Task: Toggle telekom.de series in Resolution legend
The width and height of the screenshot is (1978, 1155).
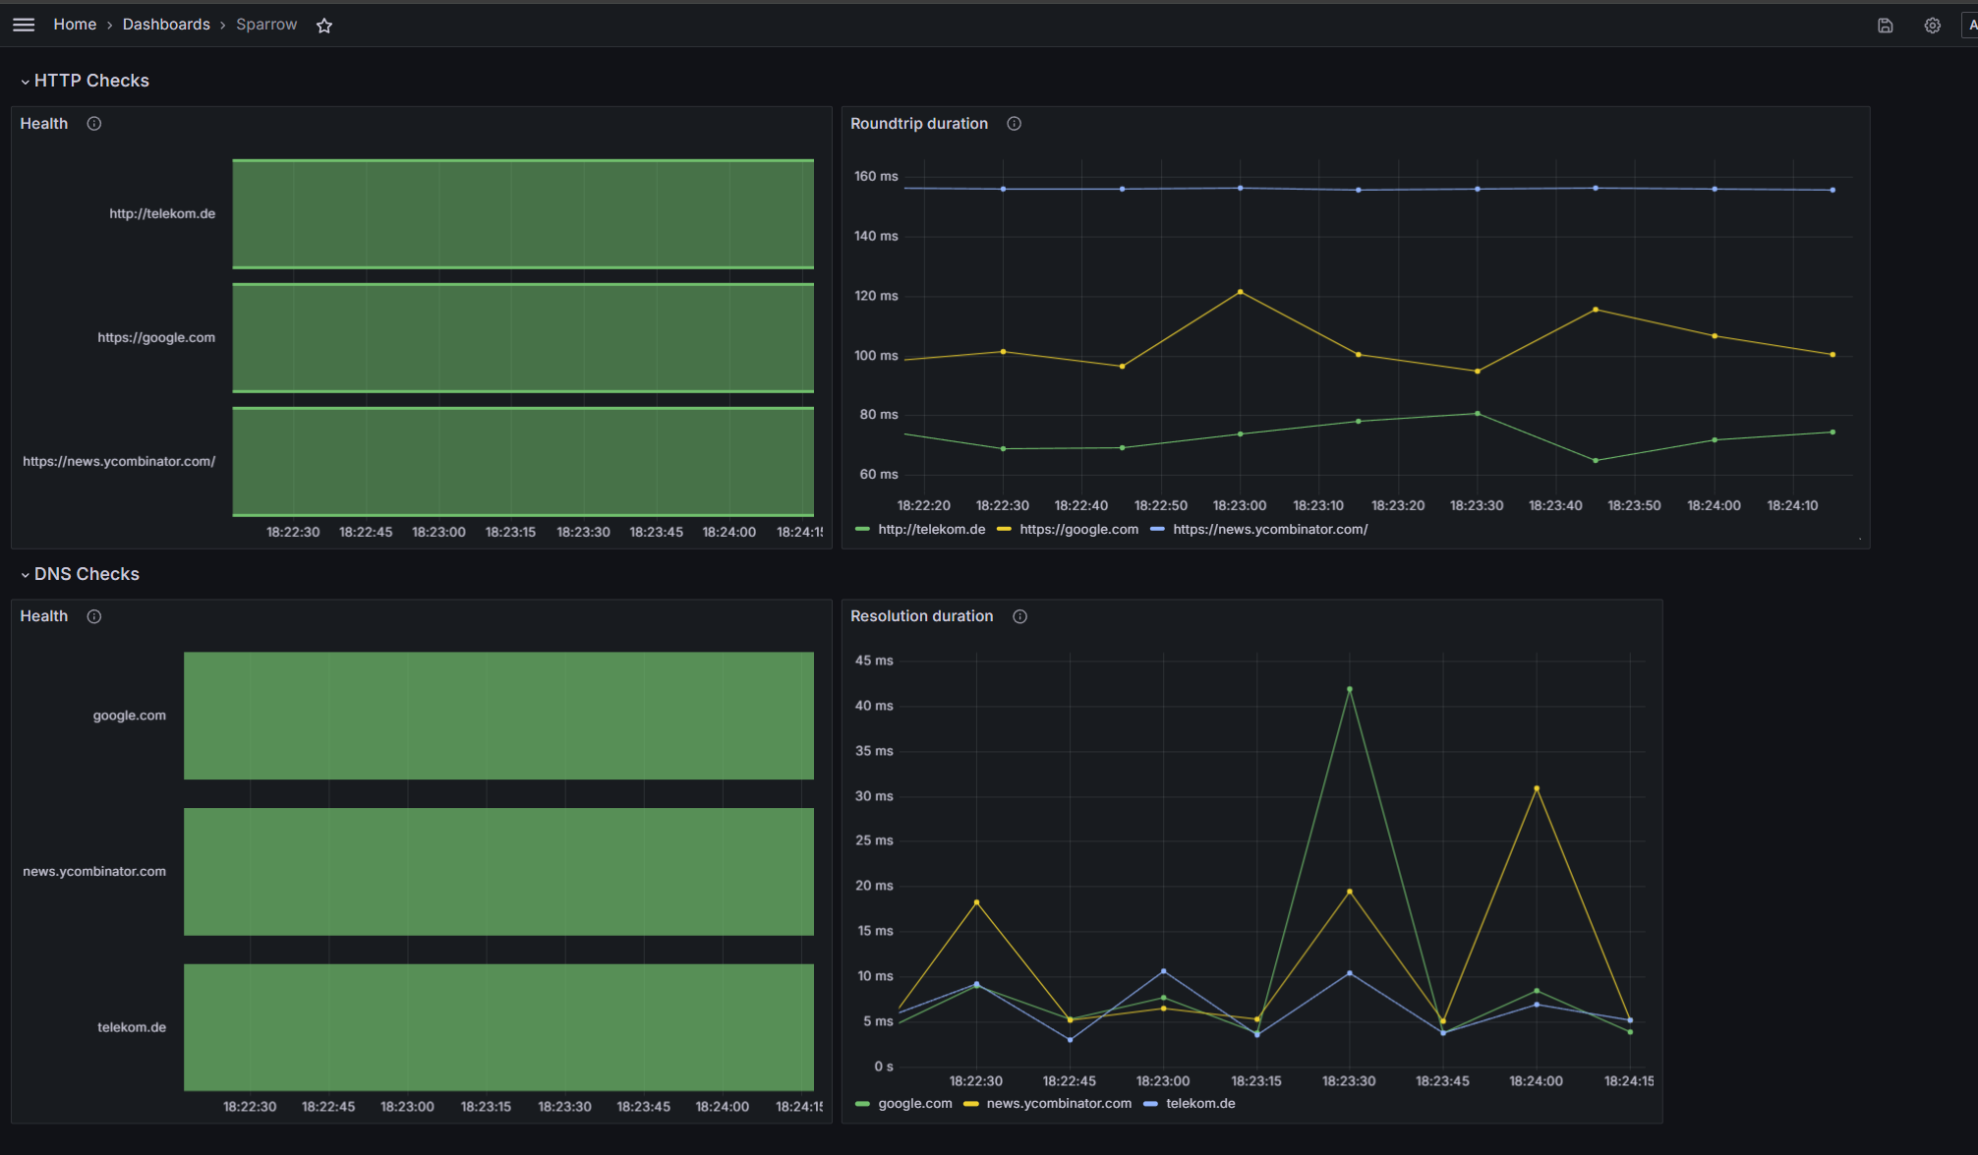Action: (x=1200, y=1104)
